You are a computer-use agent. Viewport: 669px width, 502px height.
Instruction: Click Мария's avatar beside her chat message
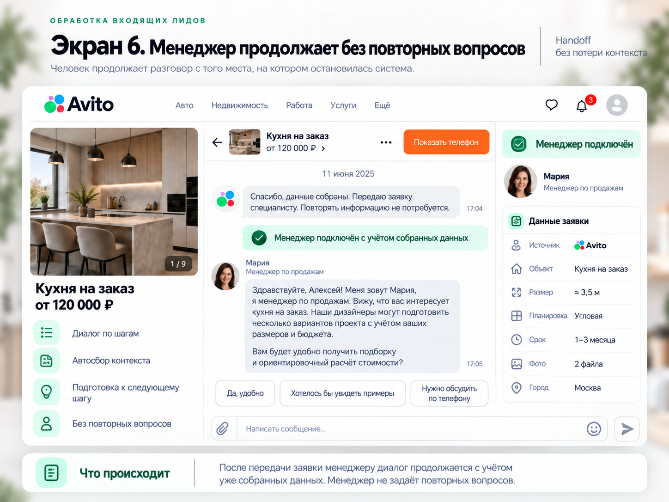(x=225, y=276)
